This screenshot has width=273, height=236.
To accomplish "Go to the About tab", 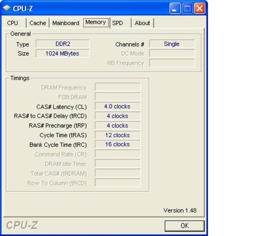I will click(x=143, y=23).
